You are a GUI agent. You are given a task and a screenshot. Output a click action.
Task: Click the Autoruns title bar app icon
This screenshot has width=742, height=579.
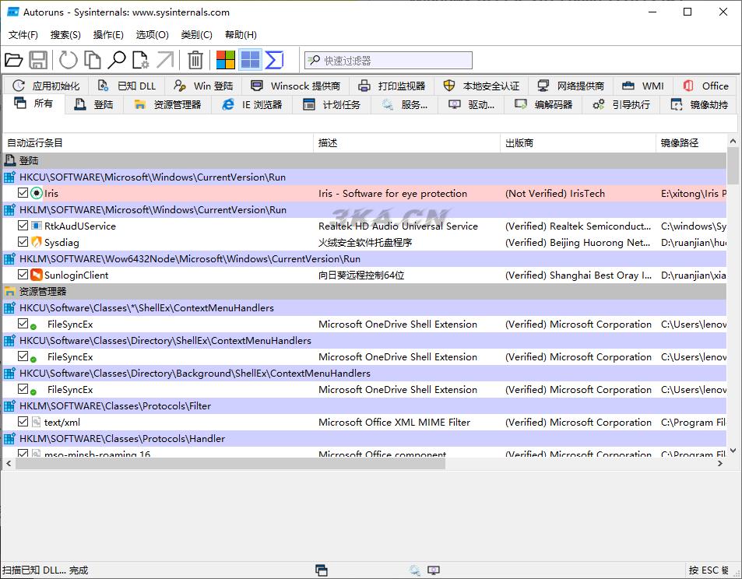(x=12, y=12)
